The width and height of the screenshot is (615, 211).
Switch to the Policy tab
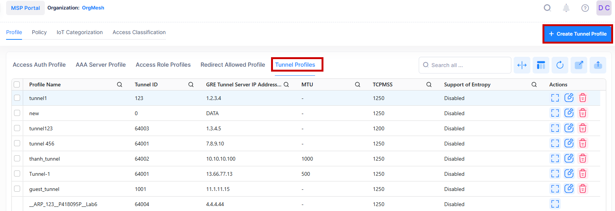[x=39, y=32]
